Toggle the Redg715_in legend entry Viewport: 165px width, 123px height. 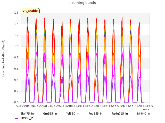point(117,114)
